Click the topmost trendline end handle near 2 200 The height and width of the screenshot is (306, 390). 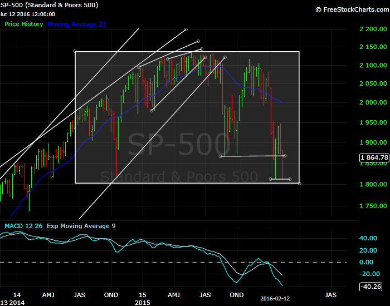pyautogui.click(x=186, y=29)
